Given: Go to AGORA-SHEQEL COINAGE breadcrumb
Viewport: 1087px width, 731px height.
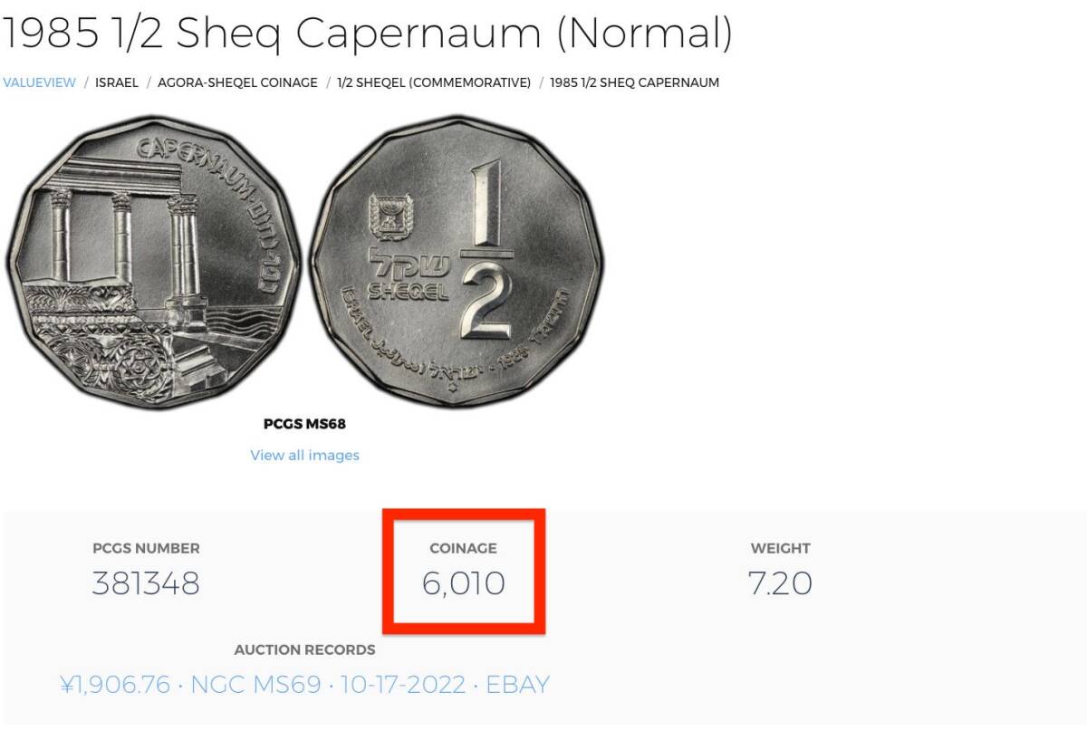Looking at the screenshot, I should coord(237,82).
